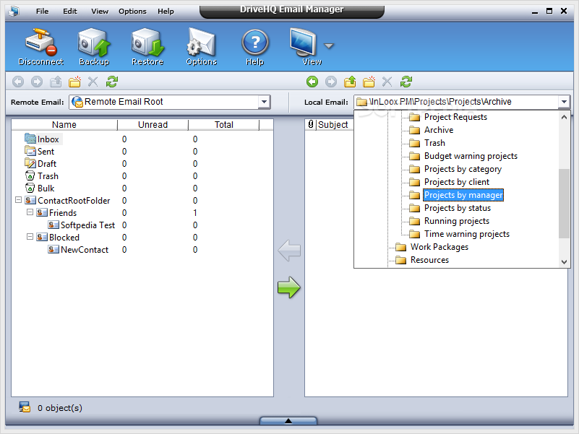Choose Work Packages folder
Viewport: 579px width, 434px height.
coord(439,247)
